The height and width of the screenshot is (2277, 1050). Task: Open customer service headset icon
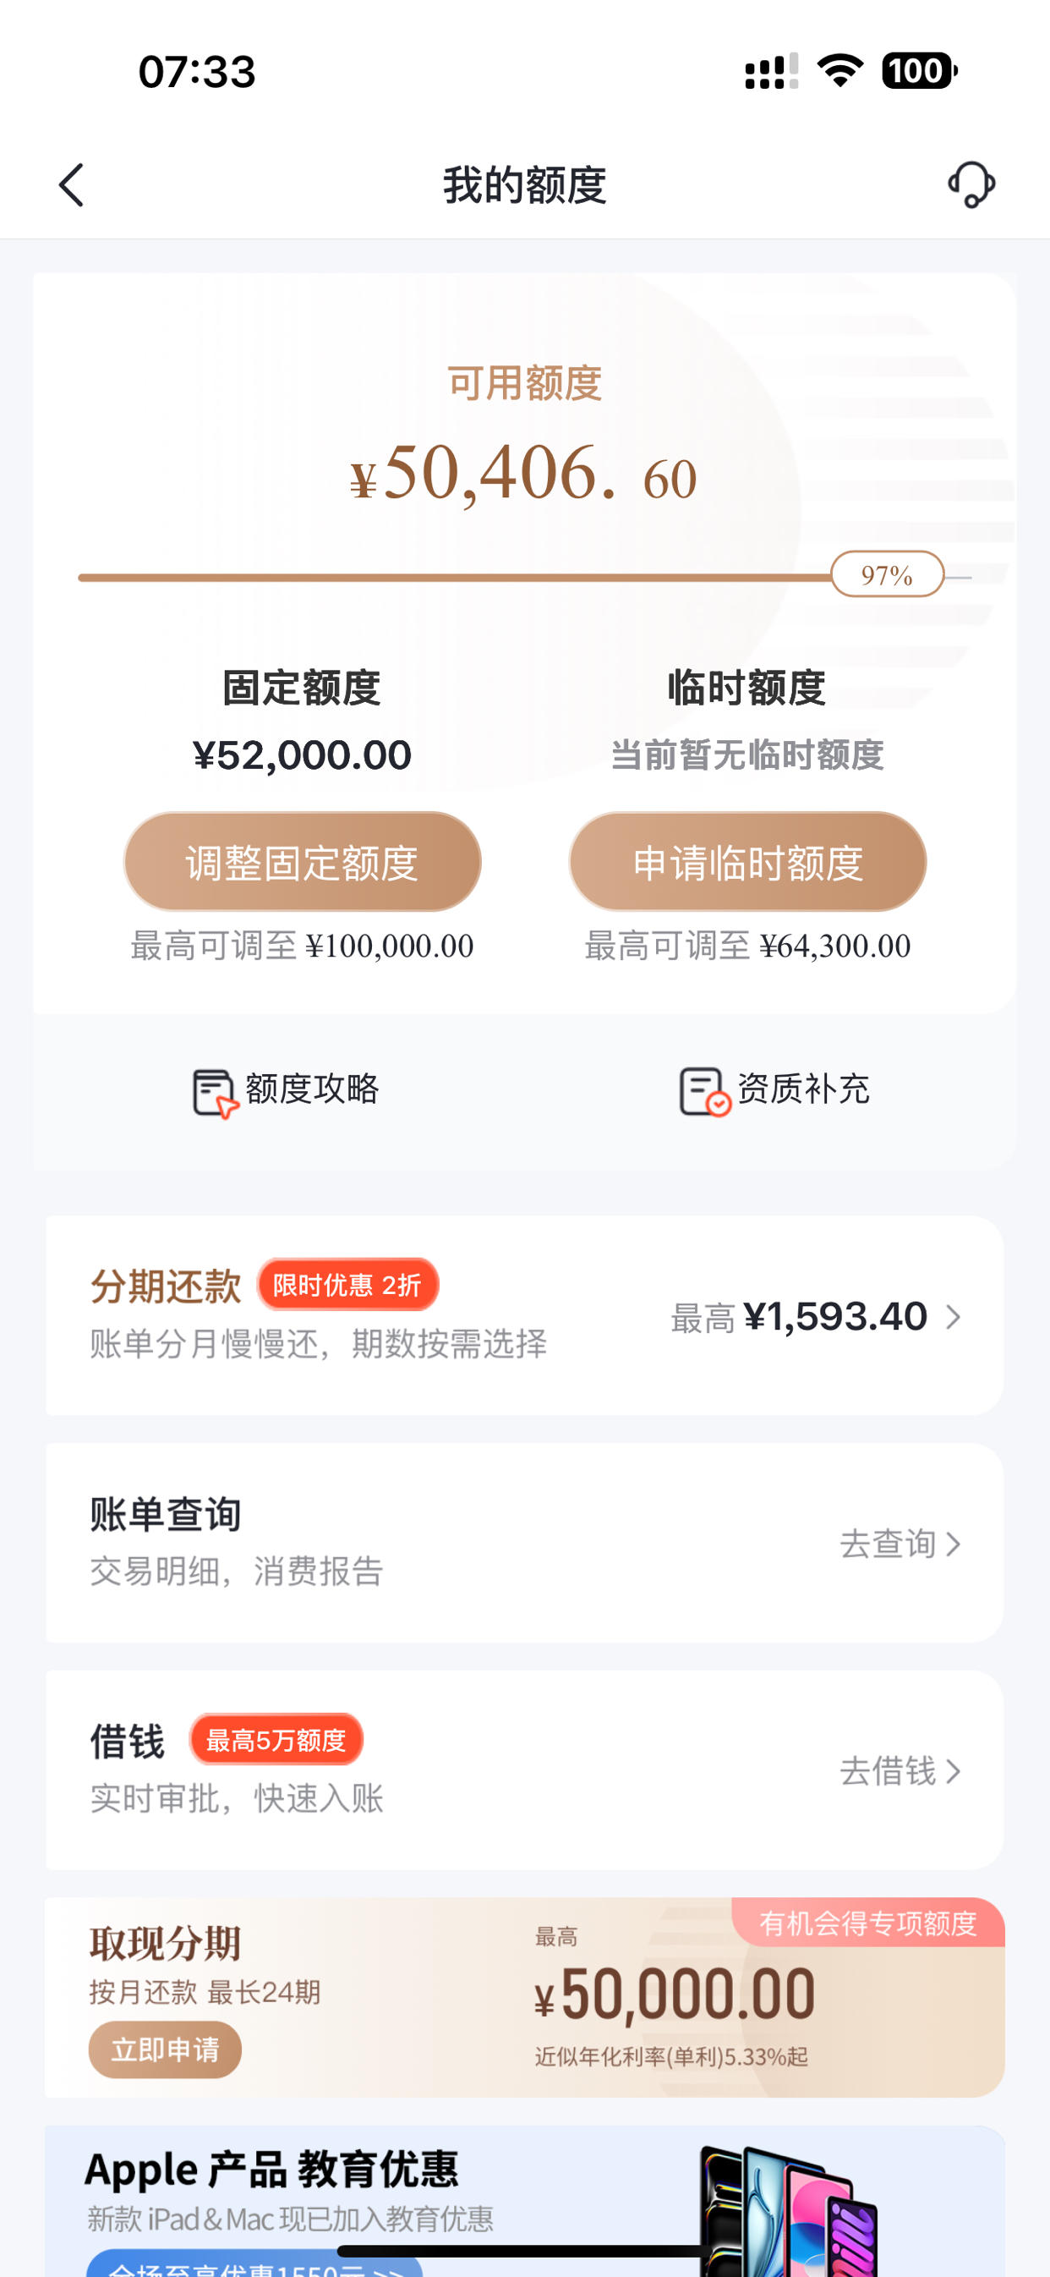[x=971, y=184]
